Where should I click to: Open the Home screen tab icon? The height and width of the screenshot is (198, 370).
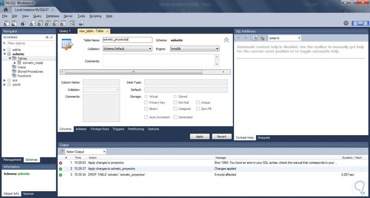[x=6, y=10]
